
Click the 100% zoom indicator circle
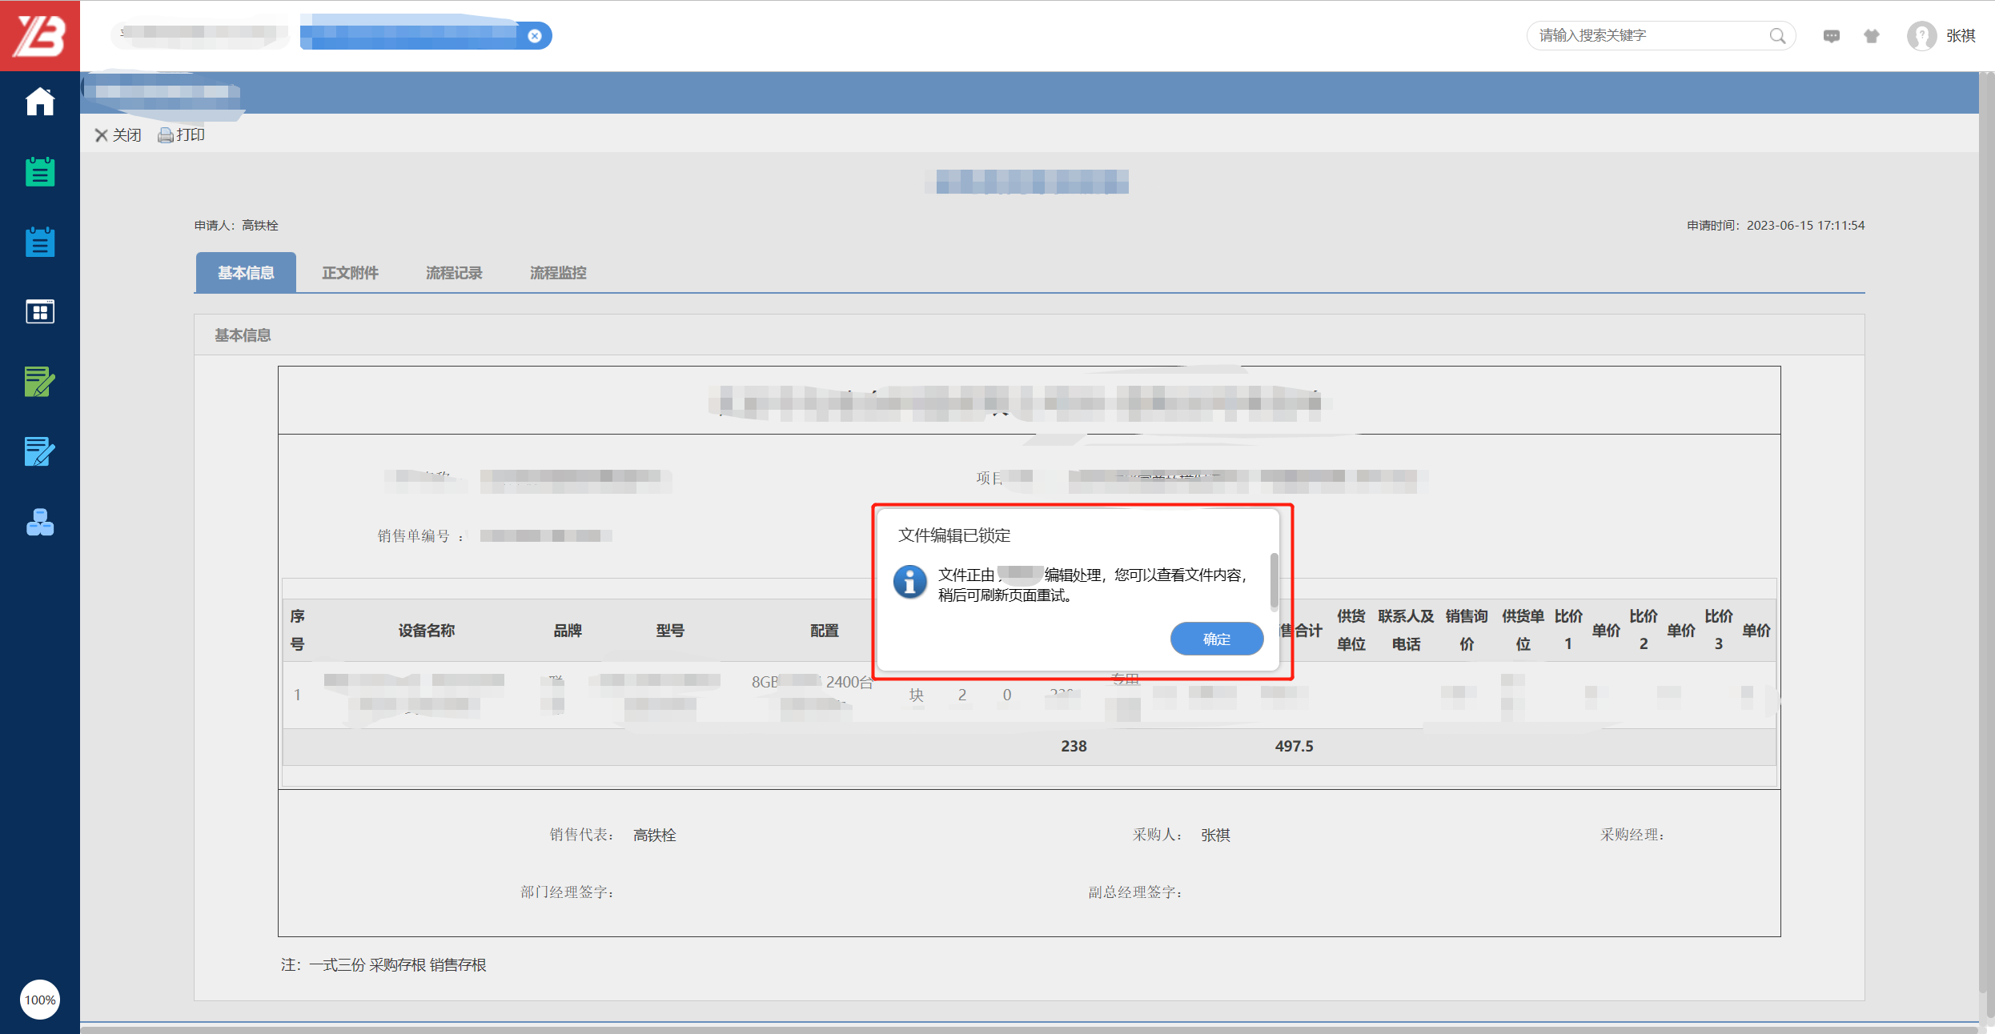click(x=39, y=1000)
